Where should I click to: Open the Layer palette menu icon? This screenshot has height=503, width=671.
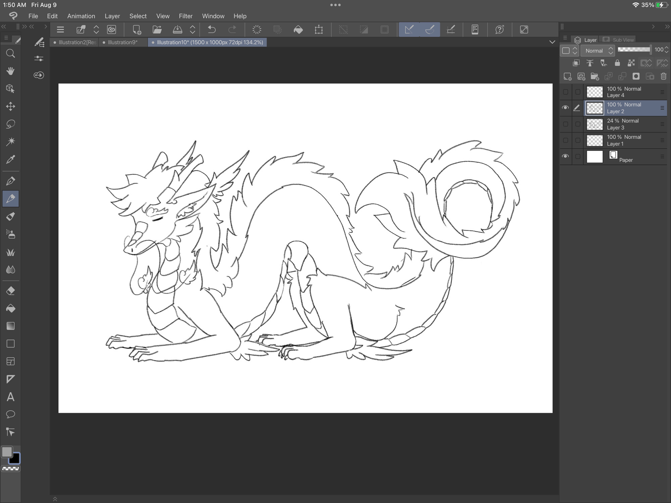click(565, 38)
